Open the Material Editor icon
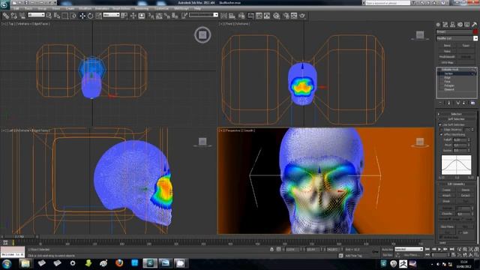The height and width of the screenshot is (270, 480). [277, 16]
